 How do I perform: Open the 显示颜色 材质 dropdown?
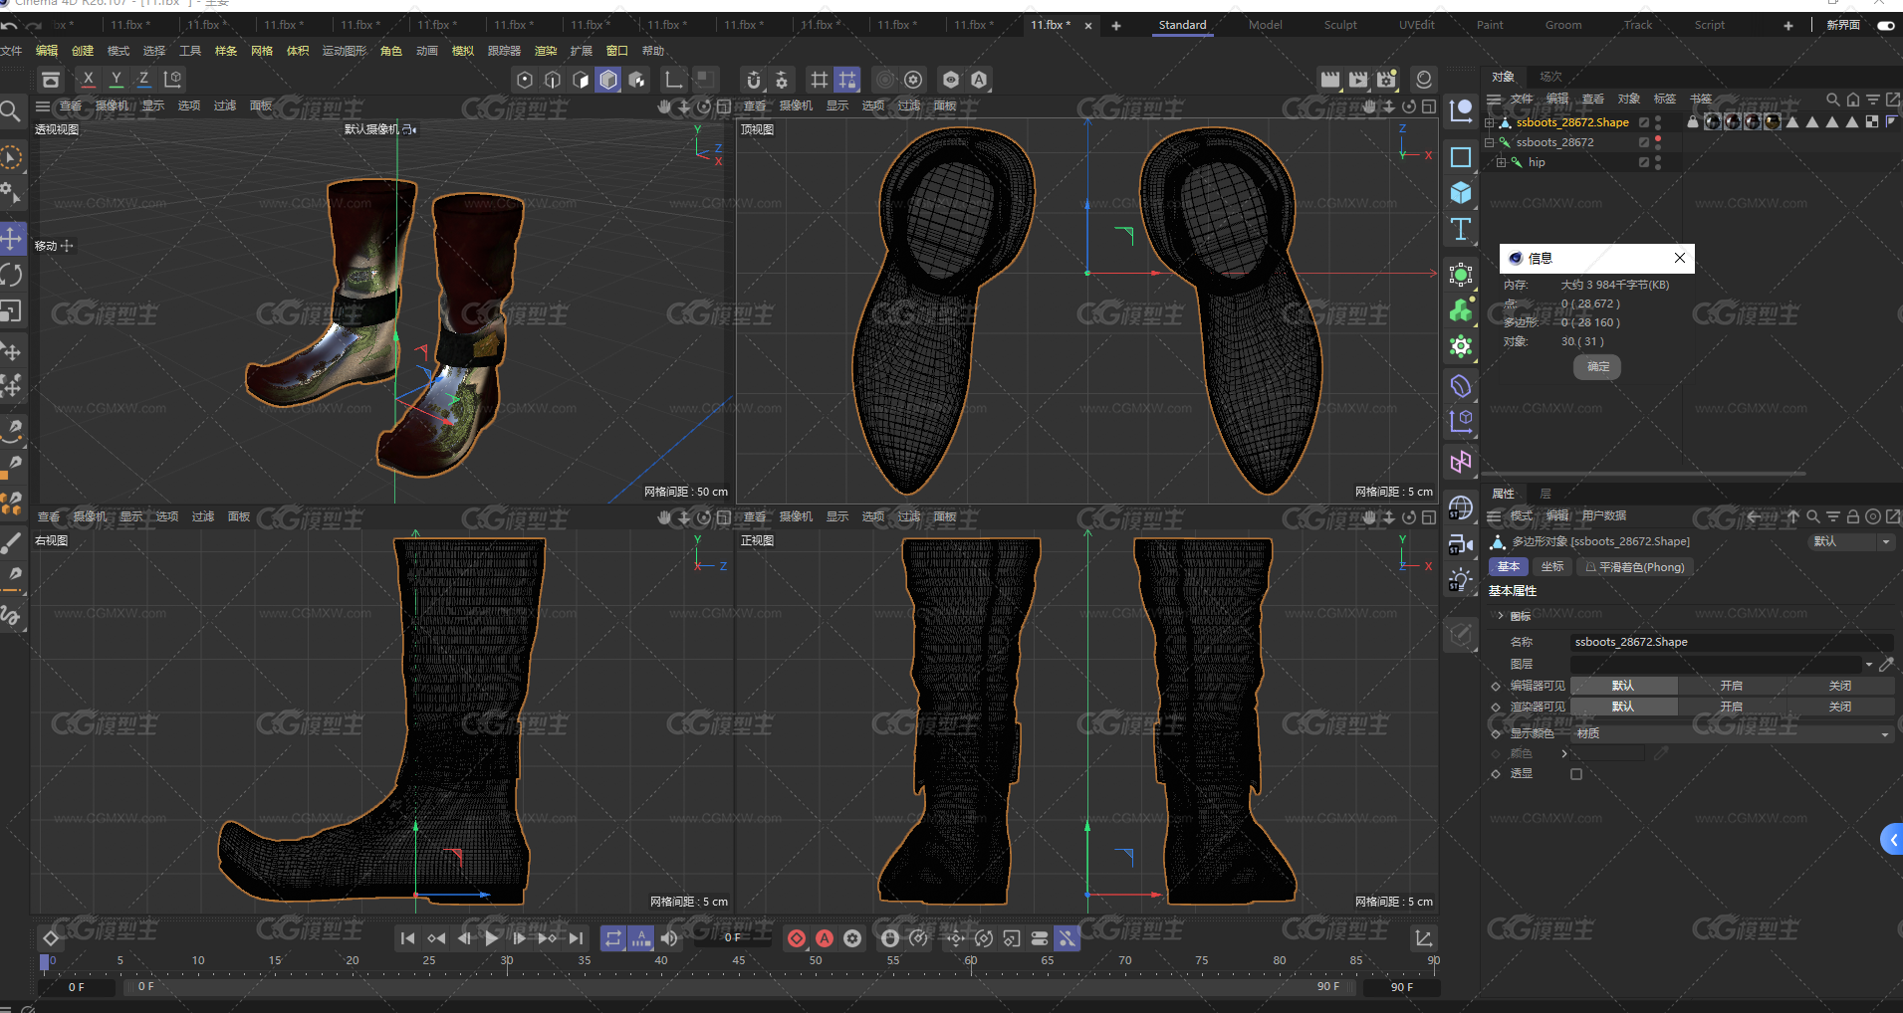[x=1732, y=733]
